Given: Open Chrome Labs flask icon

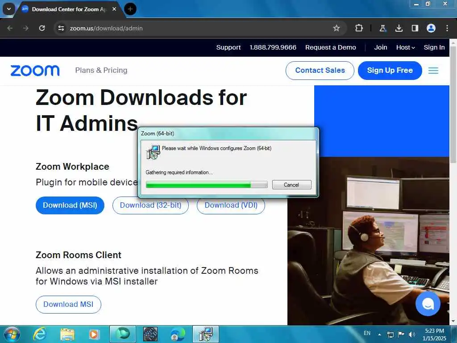Looking at the screenshot, I should (382, 28).
